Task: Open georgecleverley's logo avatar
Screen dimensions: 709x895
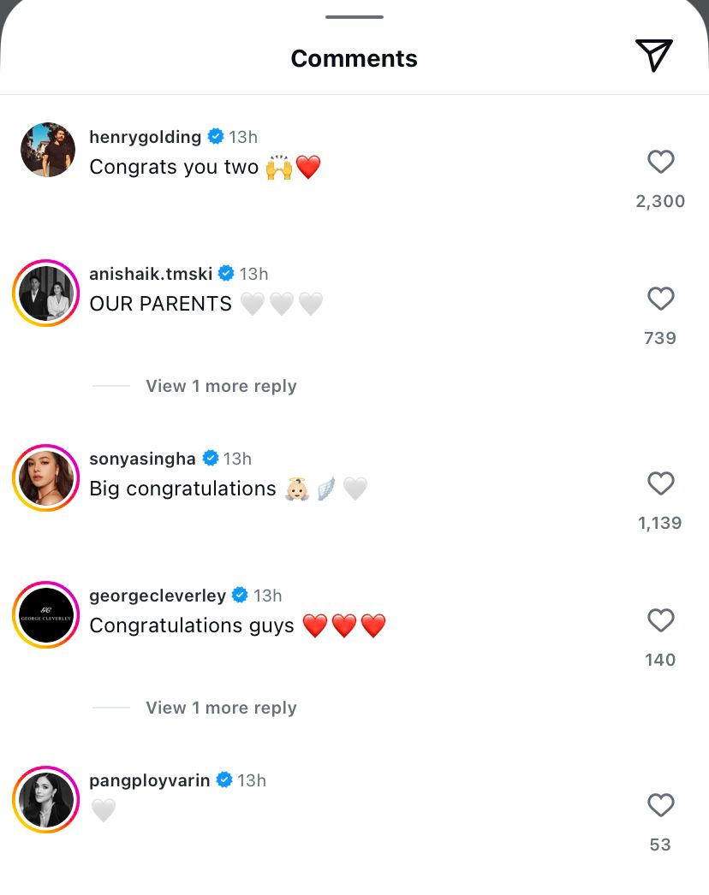Action: [x=46, y=614]
